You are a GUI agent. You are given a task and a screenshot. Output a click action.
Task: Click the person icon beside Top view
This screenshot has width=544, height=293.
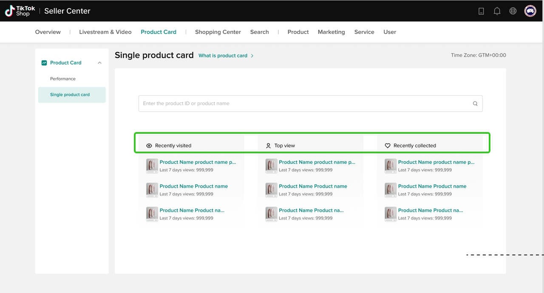coord(268,146)
